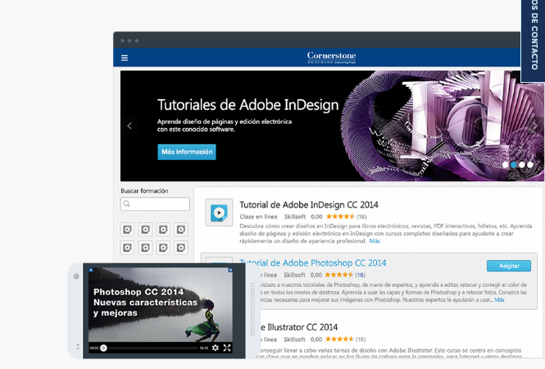Click third training-type icon in bottom filter row
545x369 pixels.
click(x=163, y=248)
